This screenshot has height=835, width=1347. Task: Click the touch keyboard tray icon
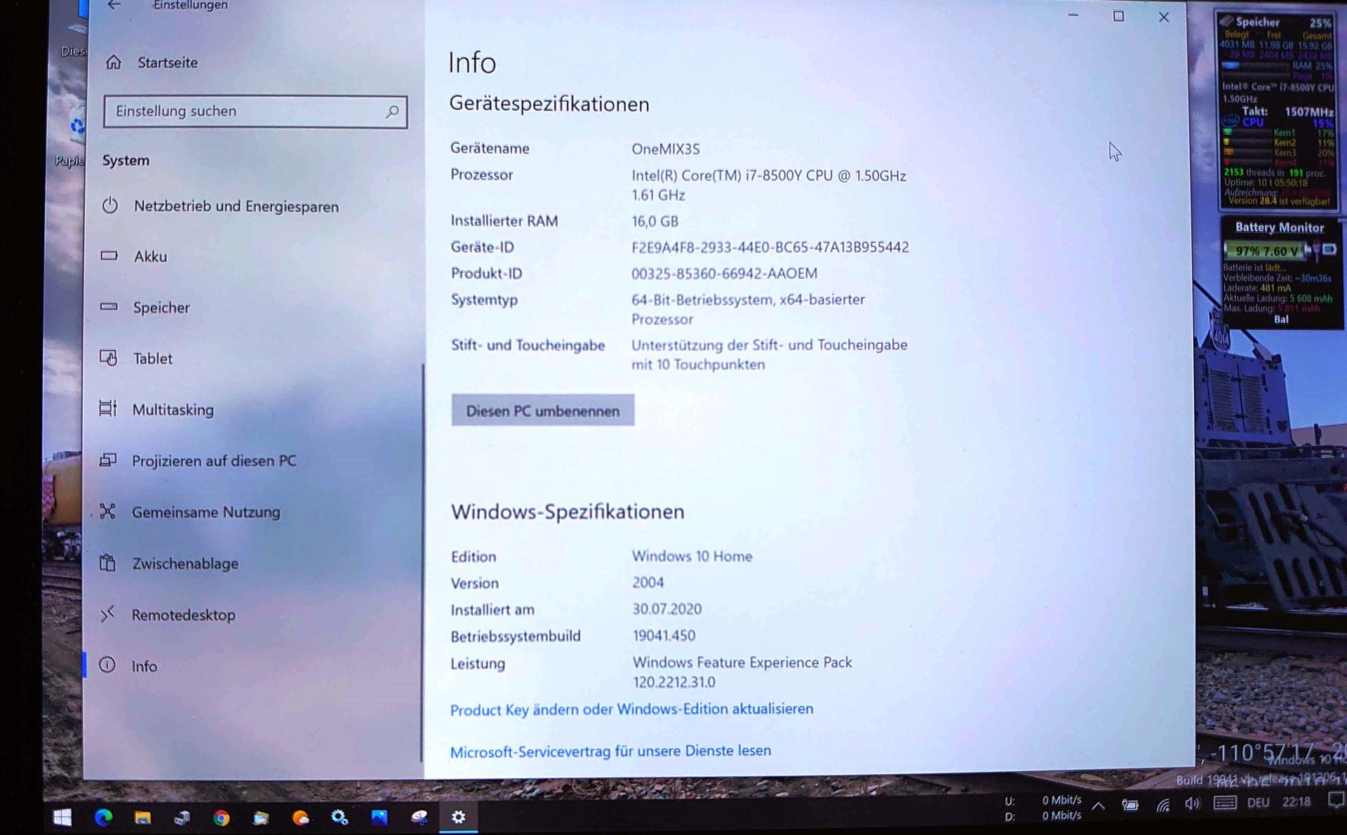(1224, 803)
